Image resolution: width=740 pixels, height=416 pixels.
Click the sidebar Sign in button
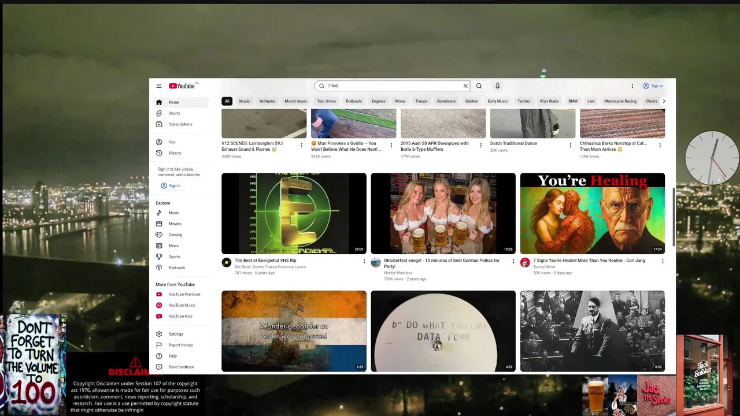[171, 186]
